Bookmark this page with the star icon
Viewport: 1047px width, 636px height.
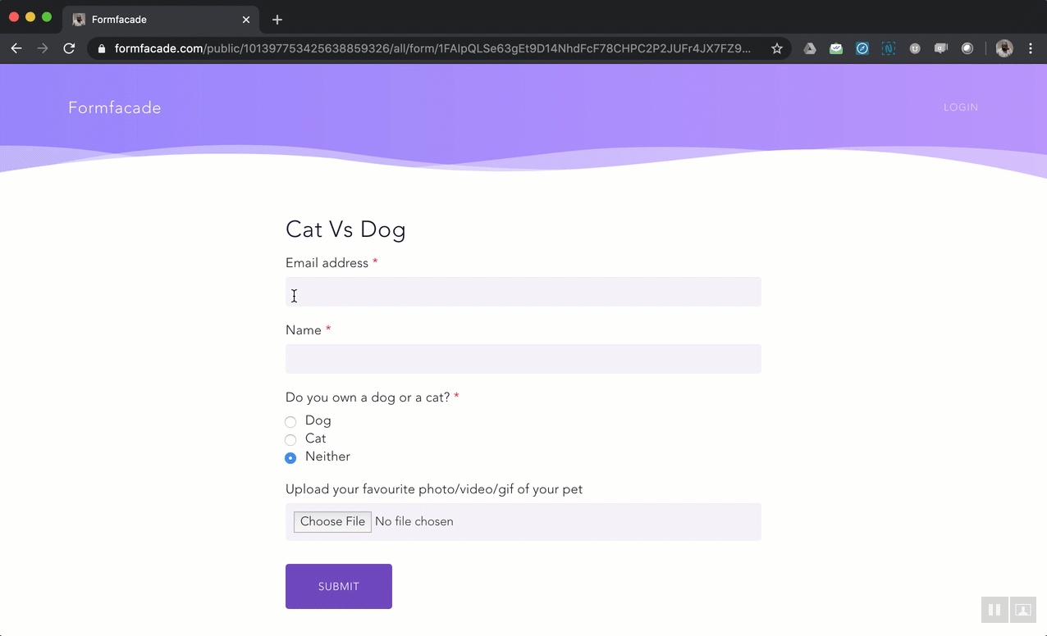click(777, 48)
